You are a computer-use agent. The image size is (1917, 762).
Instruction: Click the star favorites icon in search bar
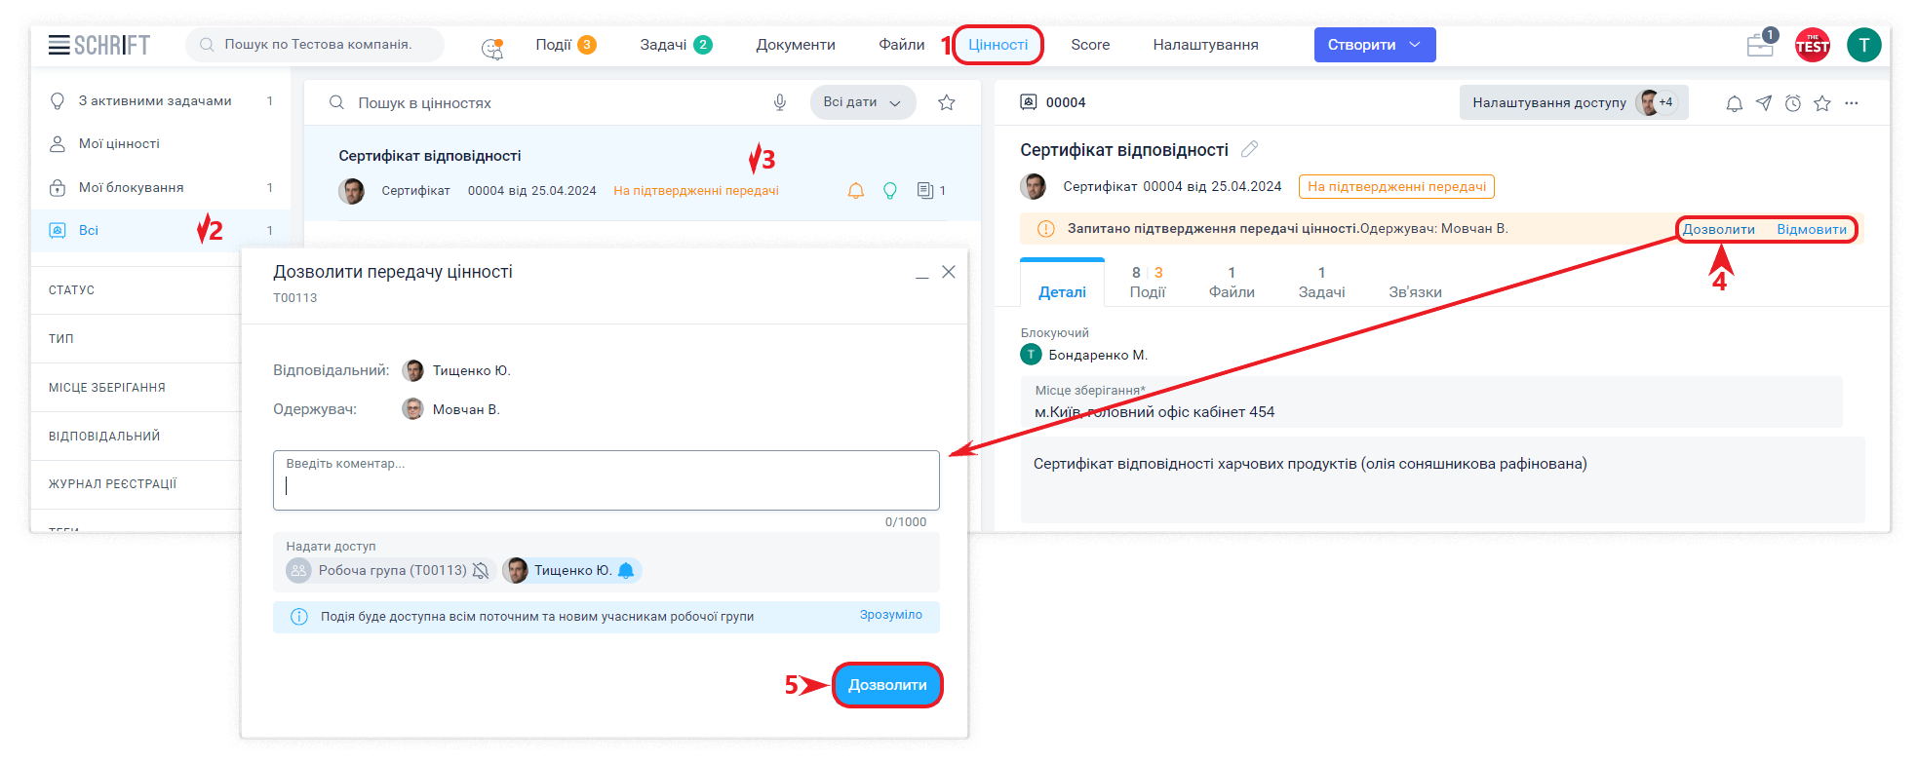(946, 102)
